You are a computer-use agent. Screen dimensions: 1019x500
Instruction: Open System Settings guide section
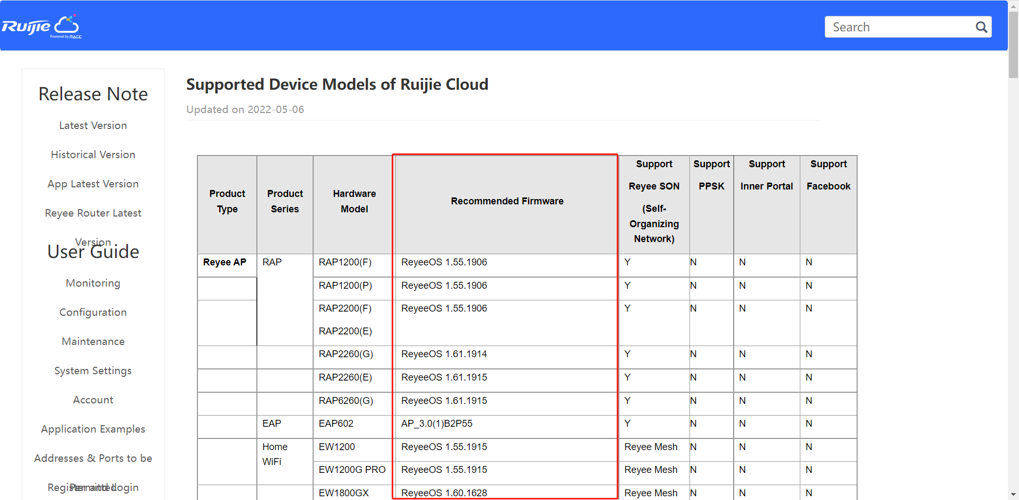pos(93,371)
